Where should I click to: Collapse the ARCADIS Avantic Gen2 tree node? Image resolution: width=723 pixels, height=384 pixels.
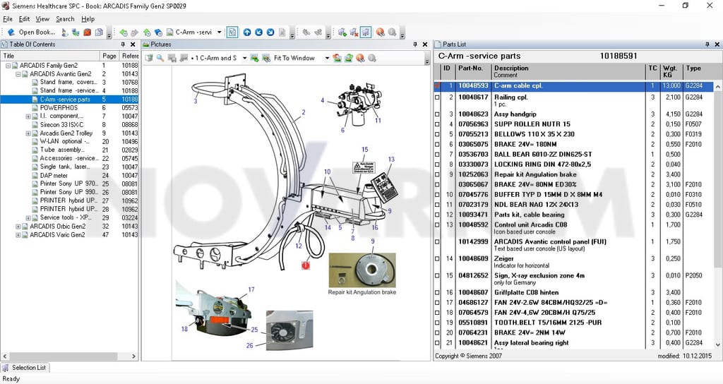point(18,73)
